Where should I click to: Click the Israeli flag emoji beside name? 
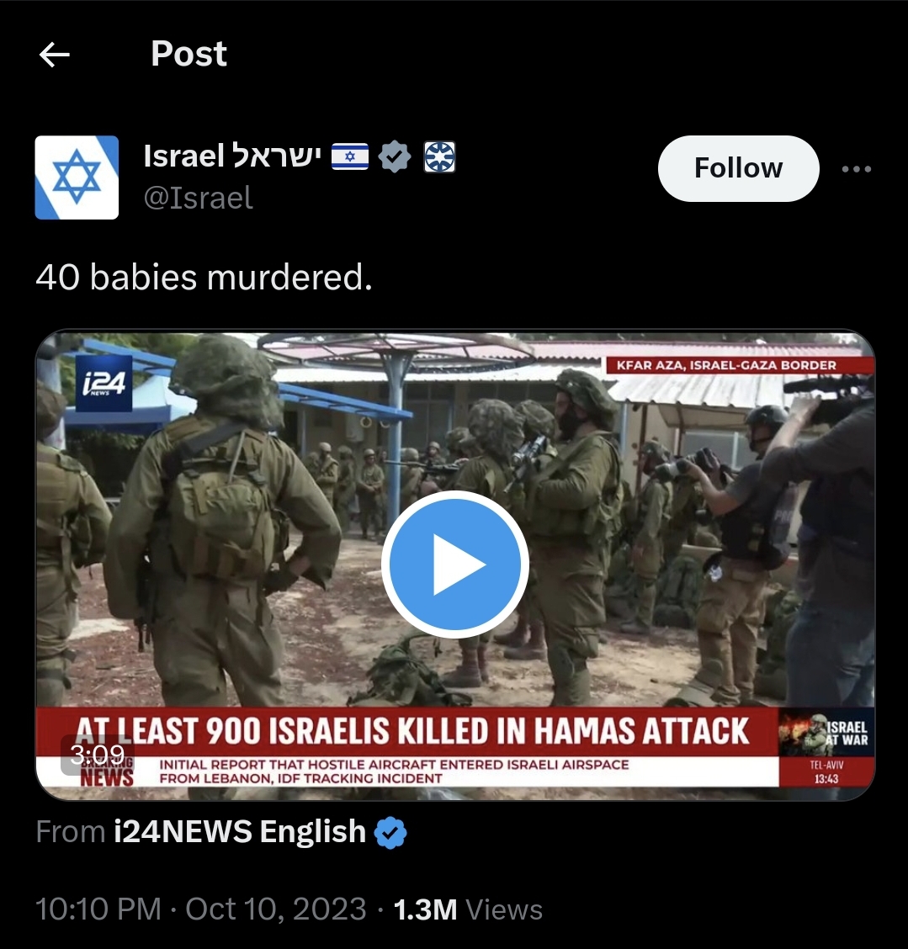click(x=350, y=156)
